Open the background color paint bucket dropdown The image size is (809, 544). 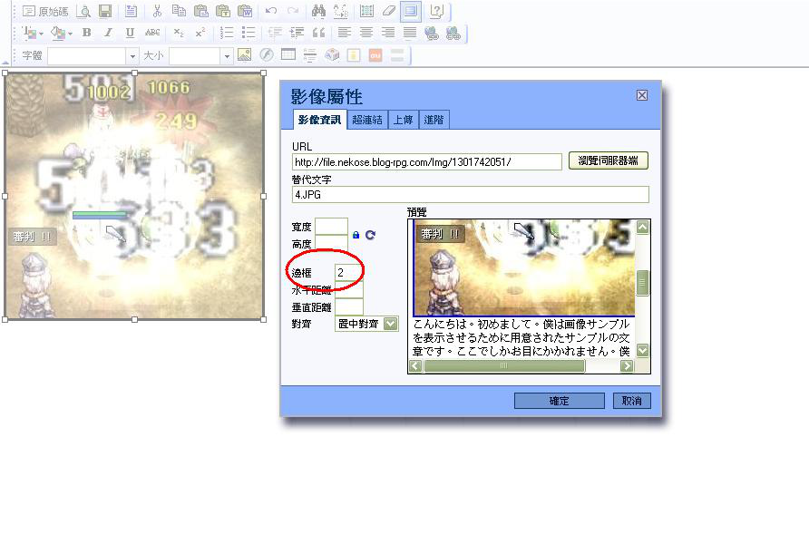coord(61,33)
